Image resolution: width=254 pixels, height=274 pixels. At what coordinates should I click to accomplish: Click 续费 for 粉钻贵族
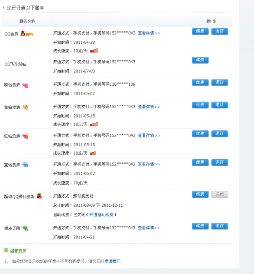point(200,83)
